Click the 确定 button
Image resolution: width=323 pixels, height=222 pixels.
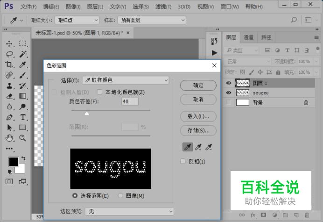point(198,86)
